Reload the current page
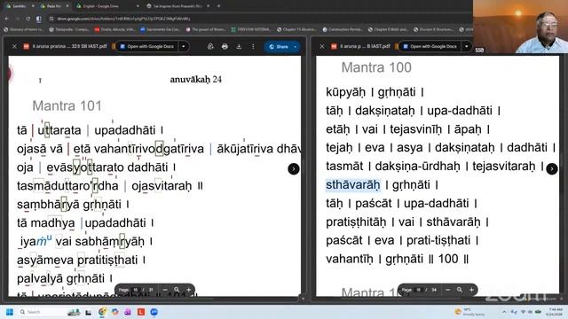This screenshot has width=568, height=319. point(28,19)
